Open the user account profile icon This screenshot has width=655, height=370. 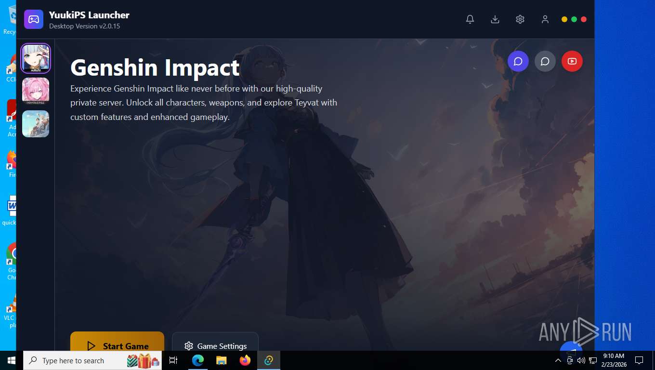coord(545,19)
